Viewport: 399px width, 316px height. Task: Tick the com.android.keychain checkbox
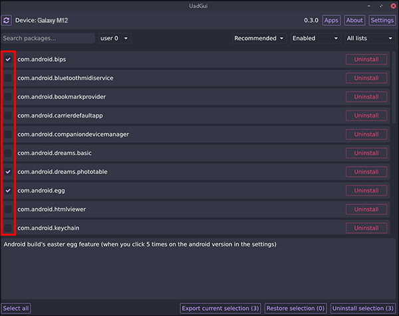(8, 228)
